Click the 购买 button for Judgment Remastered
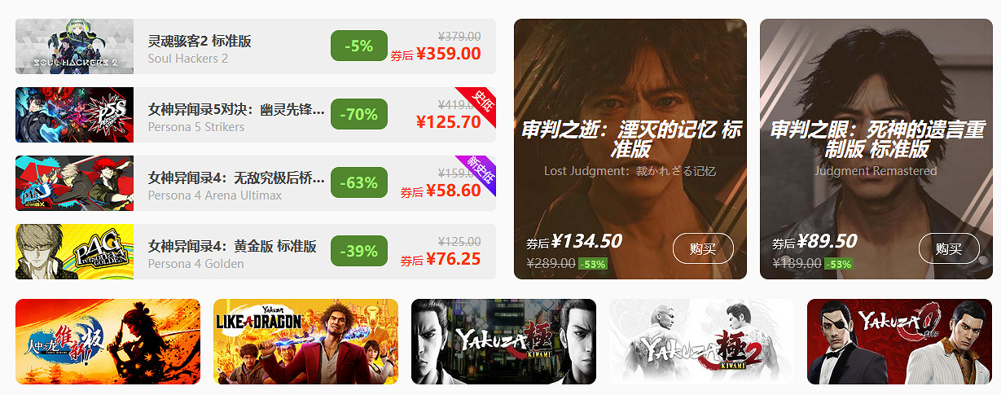This screenshot has width=1001, height=395. point(949,248)
